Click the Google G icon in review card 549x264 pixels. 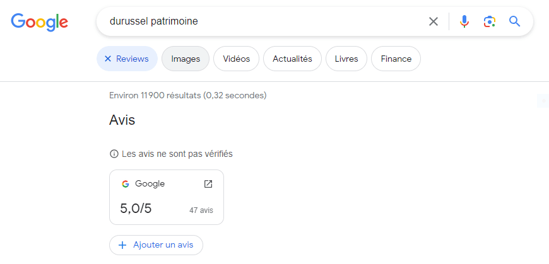click(x=126, y=184)
